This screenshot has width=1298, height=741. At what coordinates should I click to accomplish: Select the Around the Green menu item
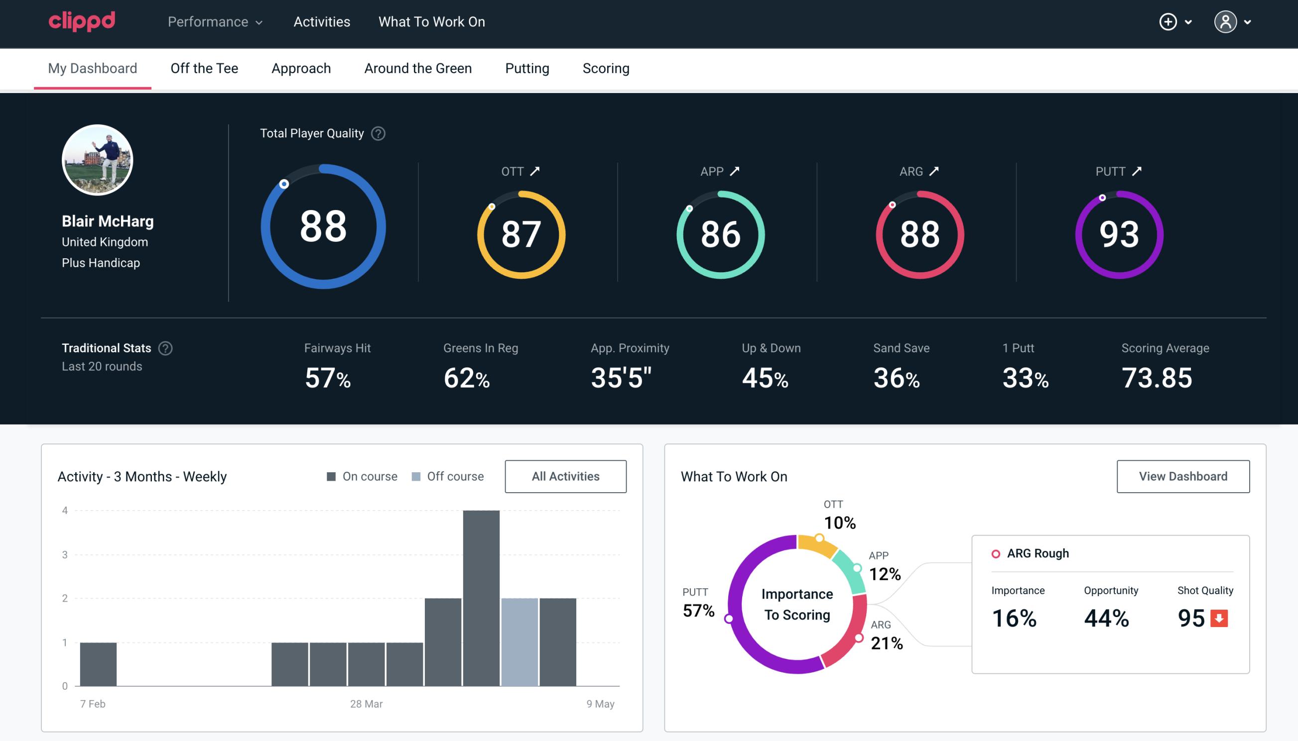pos(417,68)
